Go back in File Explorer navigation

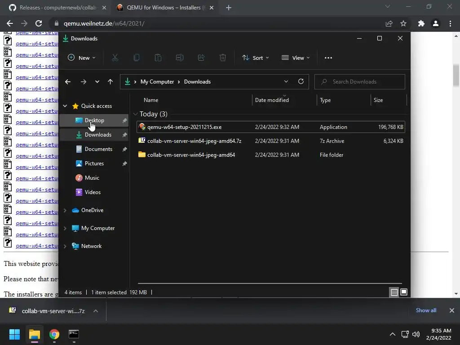click(x=68, y=82)
